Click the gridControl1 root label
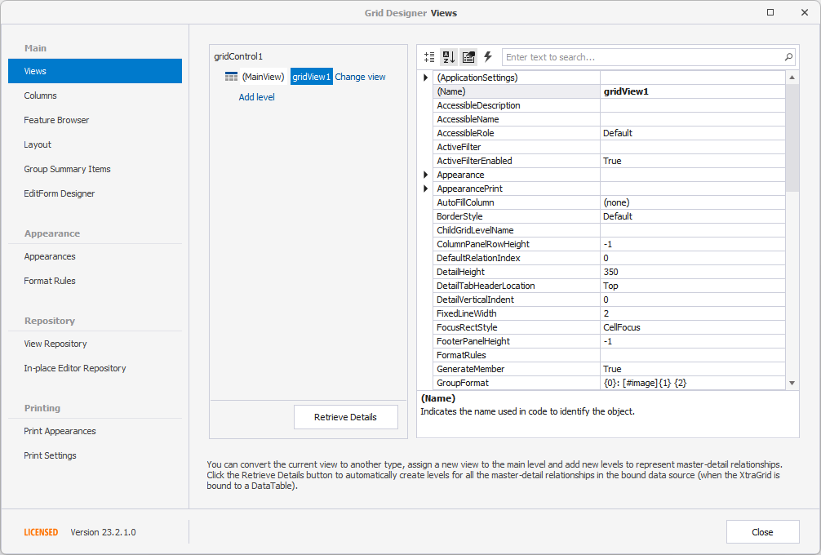Image resolution: width=821 pixels, height=555 pixels. pyautogui.click(x=238, y=56)
